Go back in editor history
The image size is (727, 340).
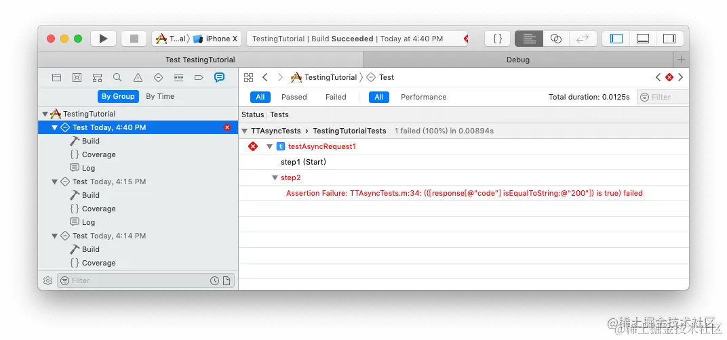pos(264,77)
